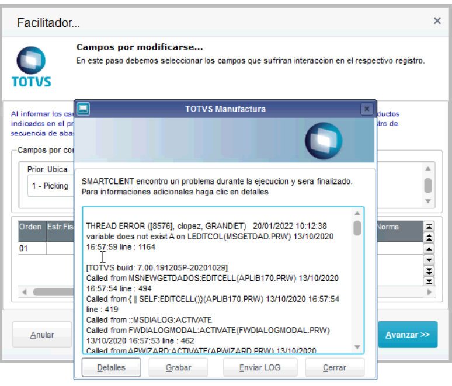Click the MSDIALOG:ACTIVATE line in the log

click(x=149, y=320)
